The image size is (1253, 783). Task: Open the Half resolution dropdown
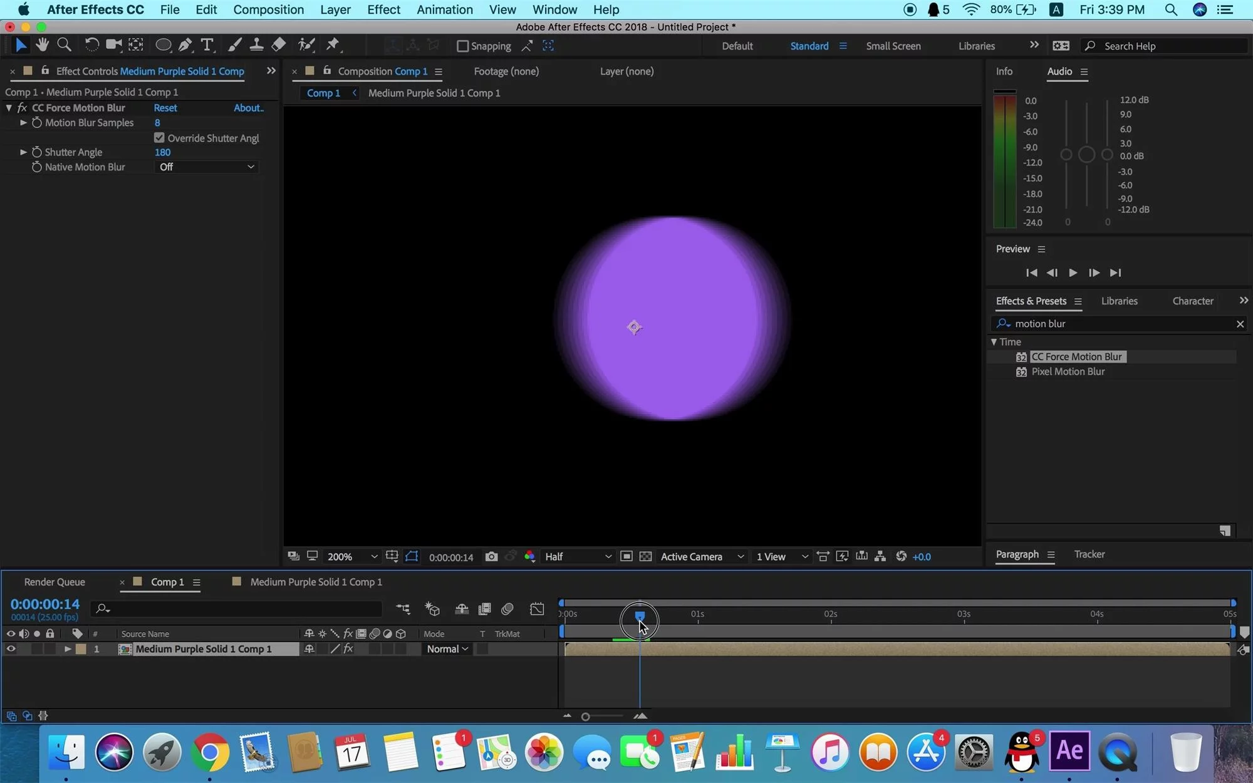[577, 557]
